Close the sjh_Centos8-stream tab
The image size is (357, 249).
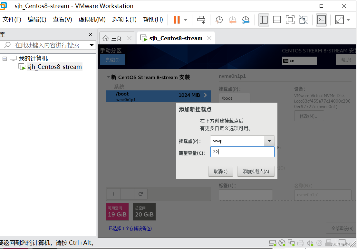click(x=209, y=38)
